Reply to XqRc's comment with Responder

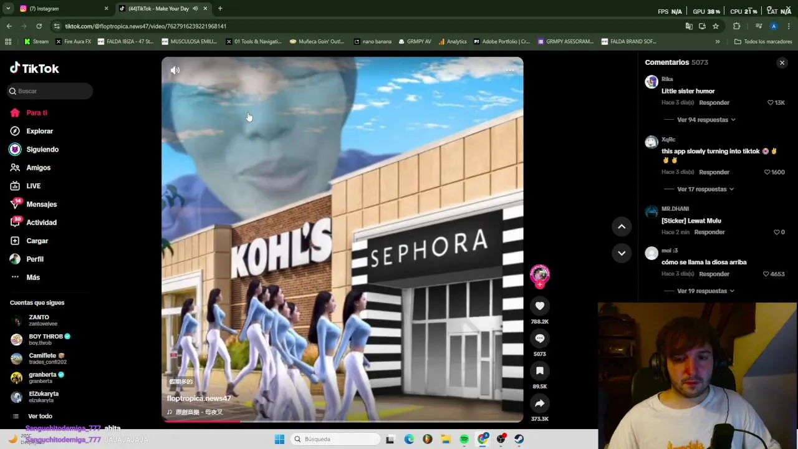714,172
